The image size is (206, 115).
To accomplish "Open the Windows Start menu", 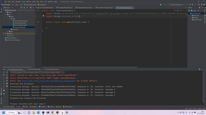I will pos(4,112).
